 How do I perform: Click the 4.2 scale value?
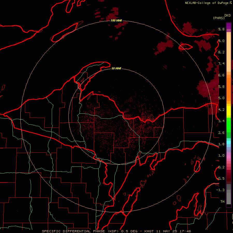(x=221, y=110)
